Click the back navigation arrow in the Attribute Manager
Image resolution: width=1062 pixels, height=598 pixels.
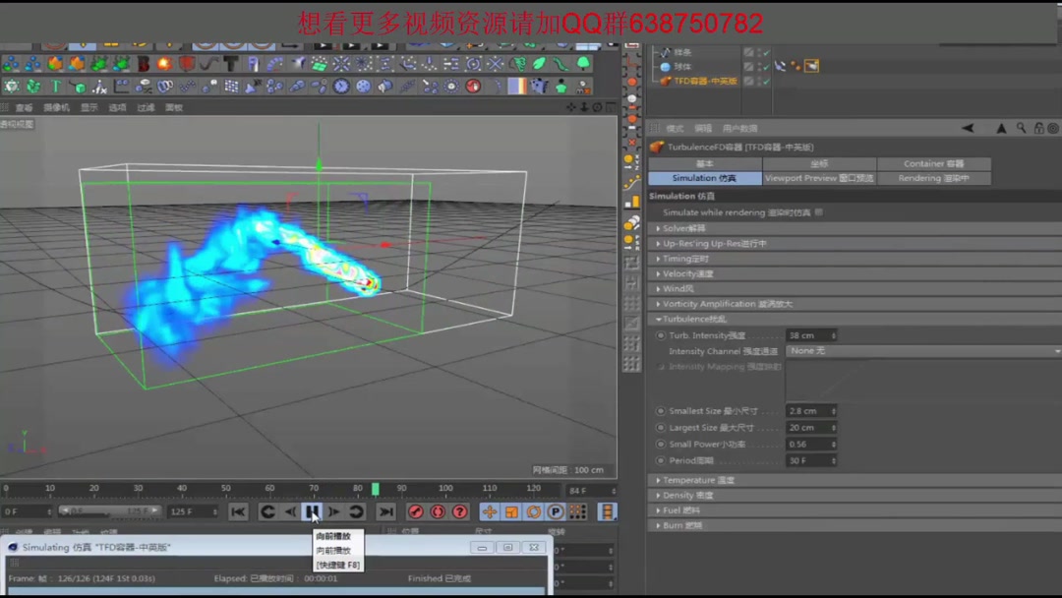[x=968, y=127]
